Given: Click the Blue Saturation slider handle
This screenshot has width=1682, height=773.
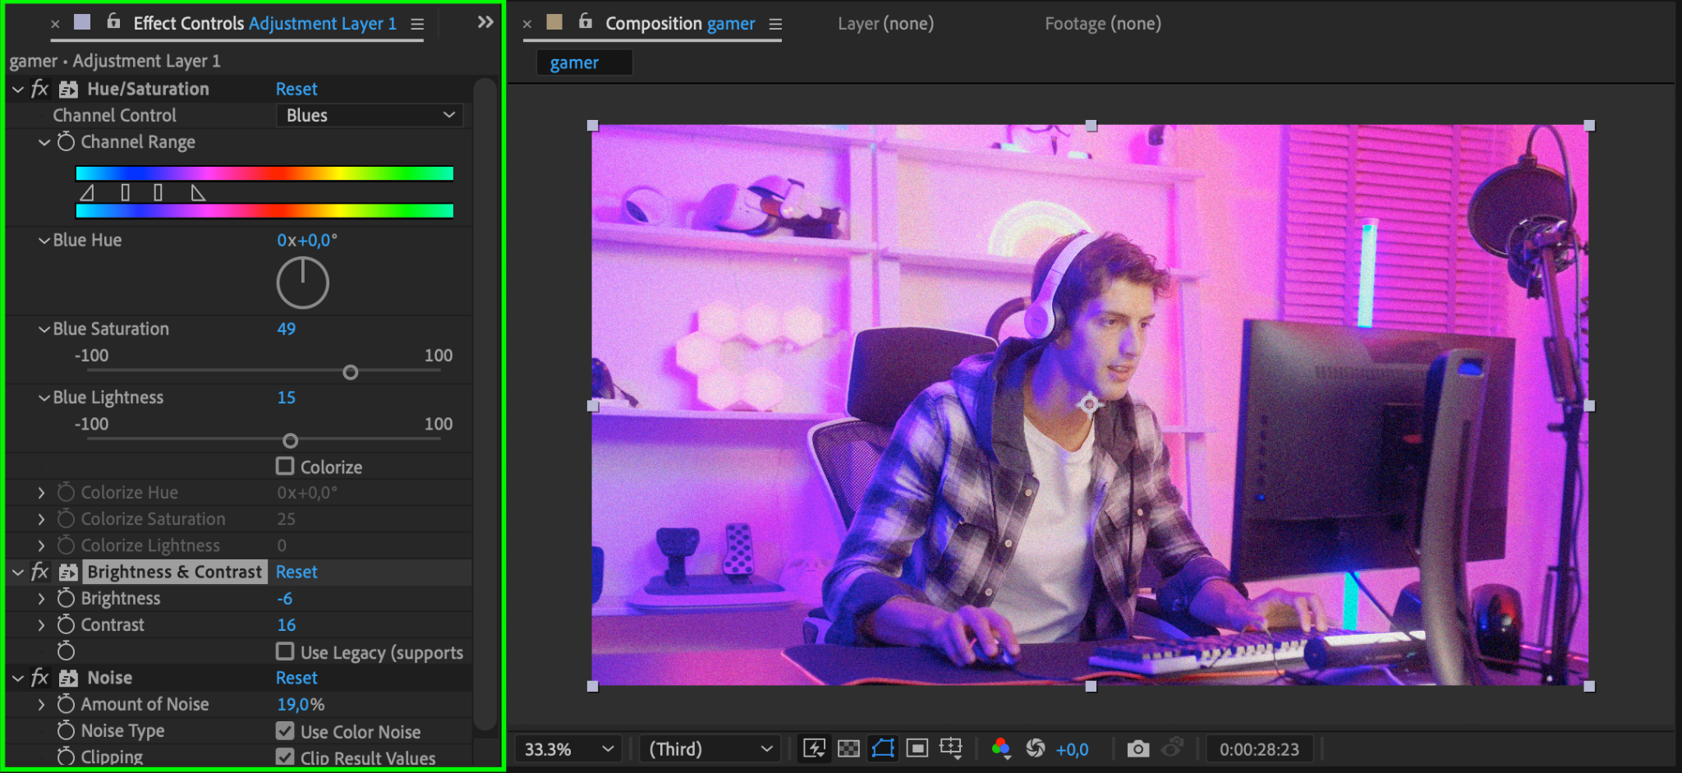Looking at the screenshot, I should click(351, 372).
